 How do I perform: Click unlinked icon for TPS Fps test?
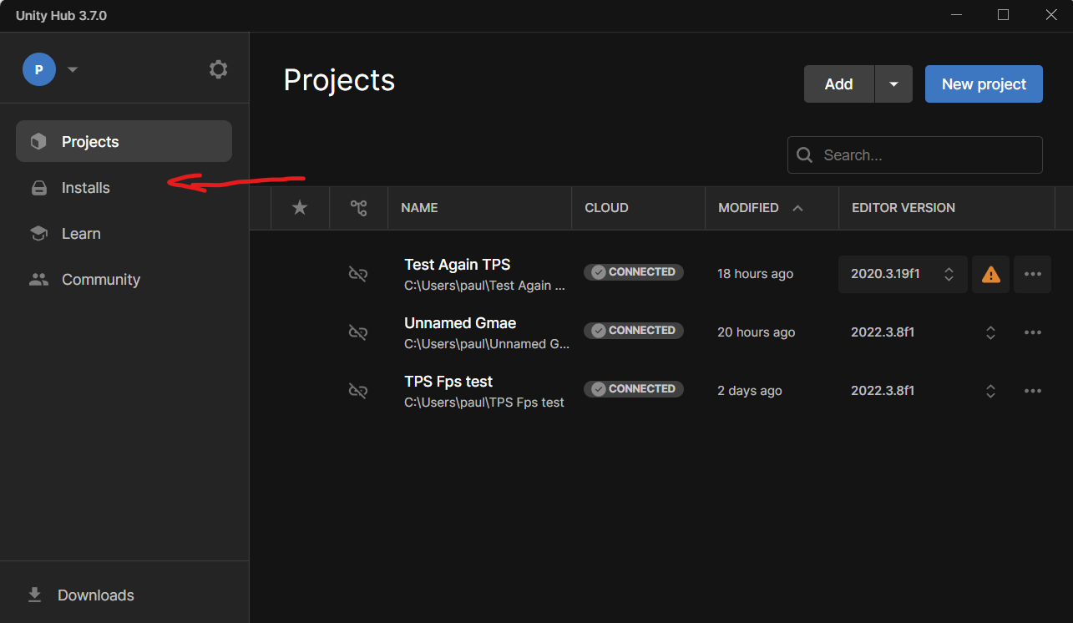click(358, 391)
